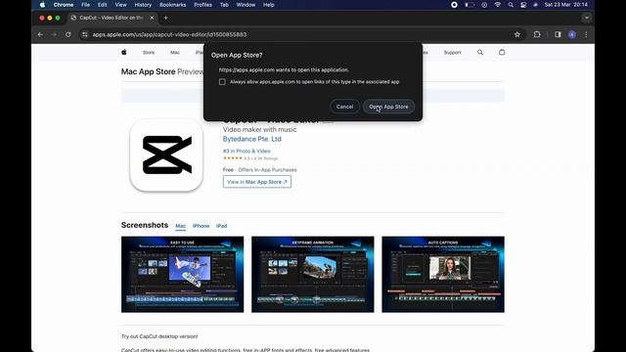Click the screen recording indicator in menu bar
Image resolution: width=626 pixels, height=352 pixels.
click(454, 5)
